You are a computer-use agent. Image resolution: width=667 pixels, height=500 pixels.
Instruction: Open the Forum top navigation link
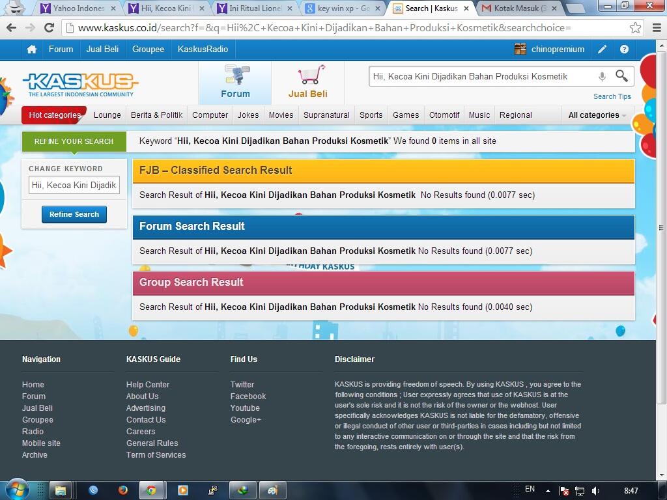point(61,49)
